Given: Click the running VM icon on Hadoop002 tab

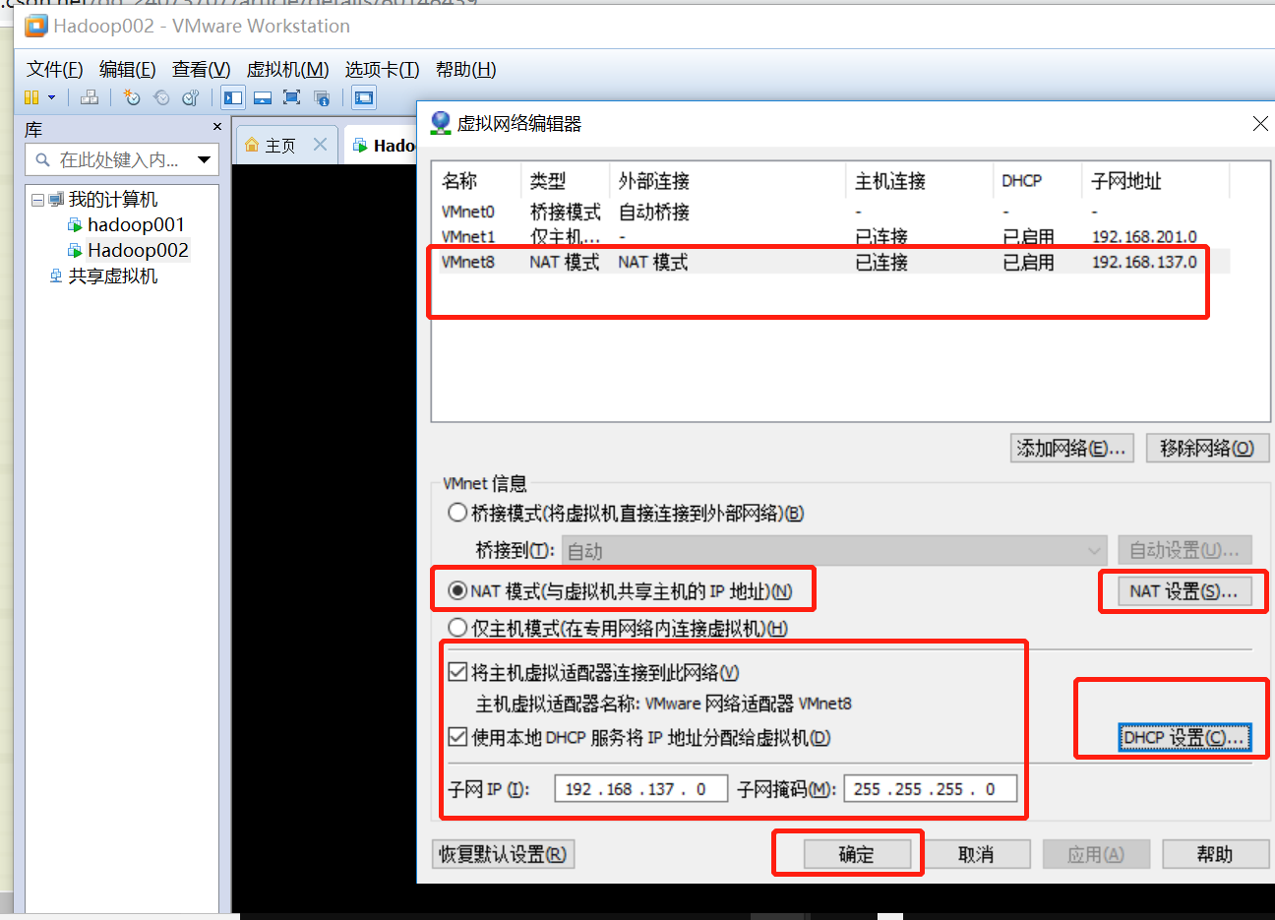Looking at the screenshot, I should [360, 146].
